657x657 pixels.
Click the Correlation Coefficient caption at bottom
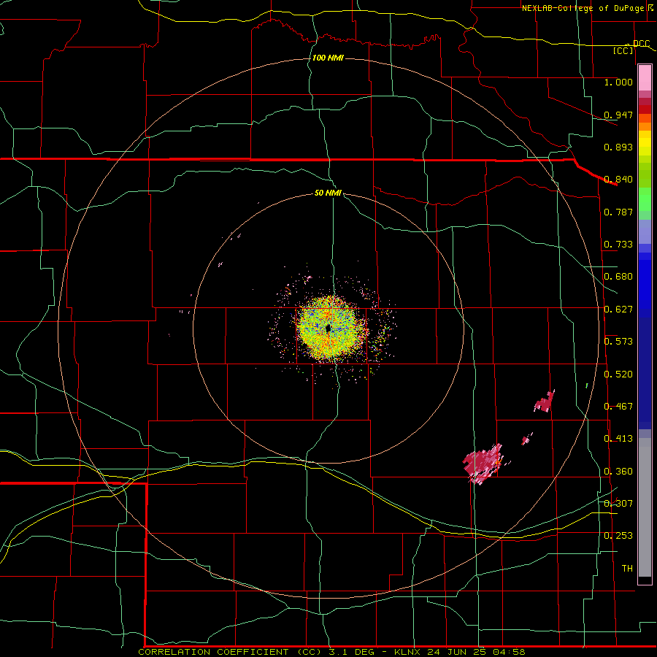331,652
